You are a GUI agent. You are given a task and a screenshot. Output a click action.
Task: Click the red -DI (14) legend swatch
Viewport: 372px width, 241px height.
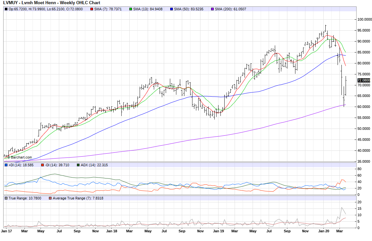click(42, 165)
